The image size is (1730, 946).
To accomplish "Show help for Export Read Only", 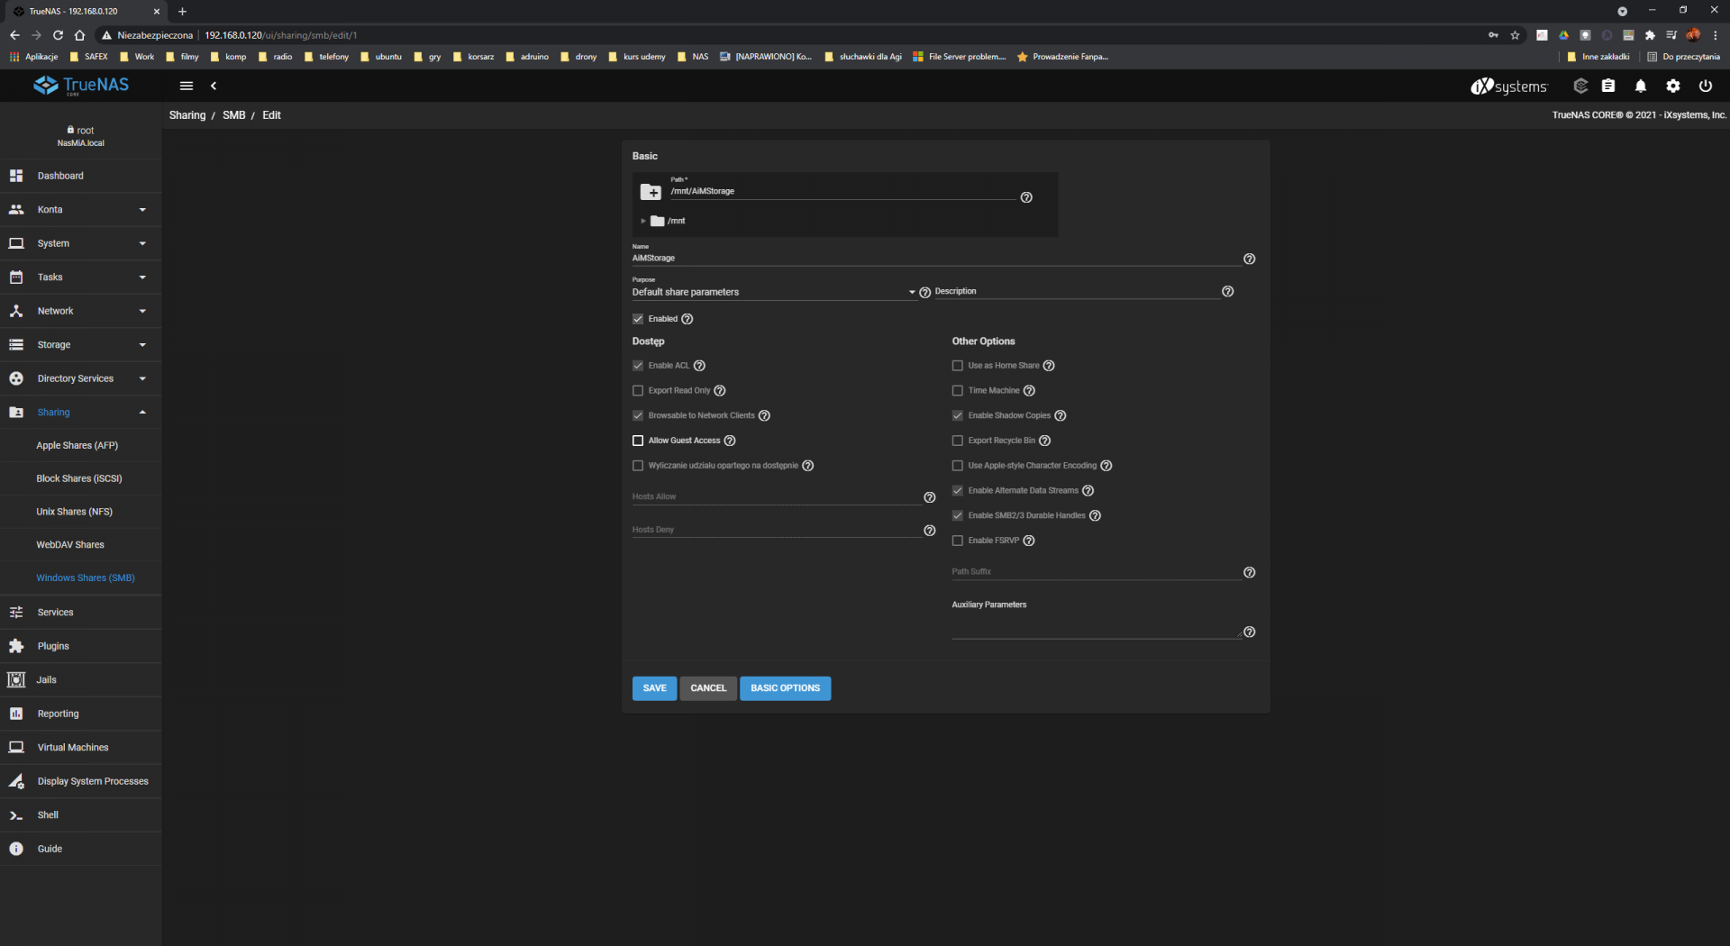I will point(720,391).
